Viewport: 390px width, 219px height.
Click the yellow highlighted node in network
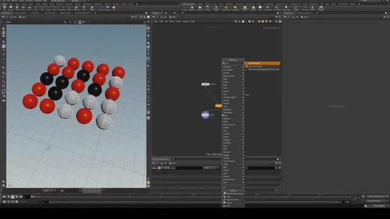tap(219, 106)
